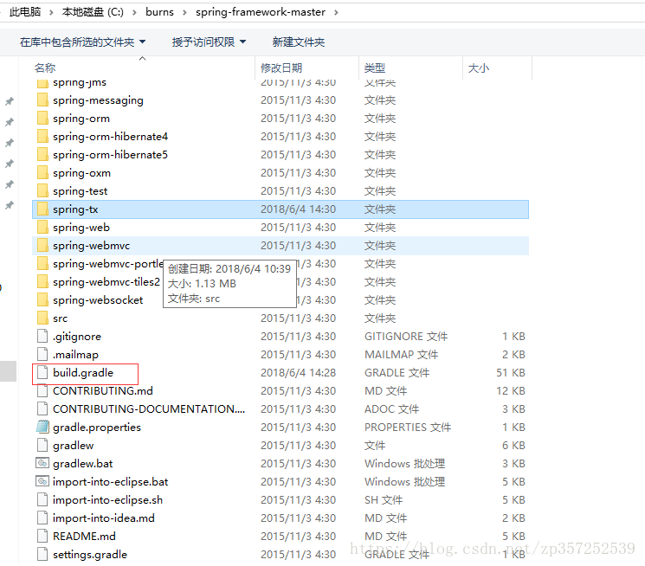Select the spring-tx folder name
Viewport: 645px width, 566px height.
point(75,209)
